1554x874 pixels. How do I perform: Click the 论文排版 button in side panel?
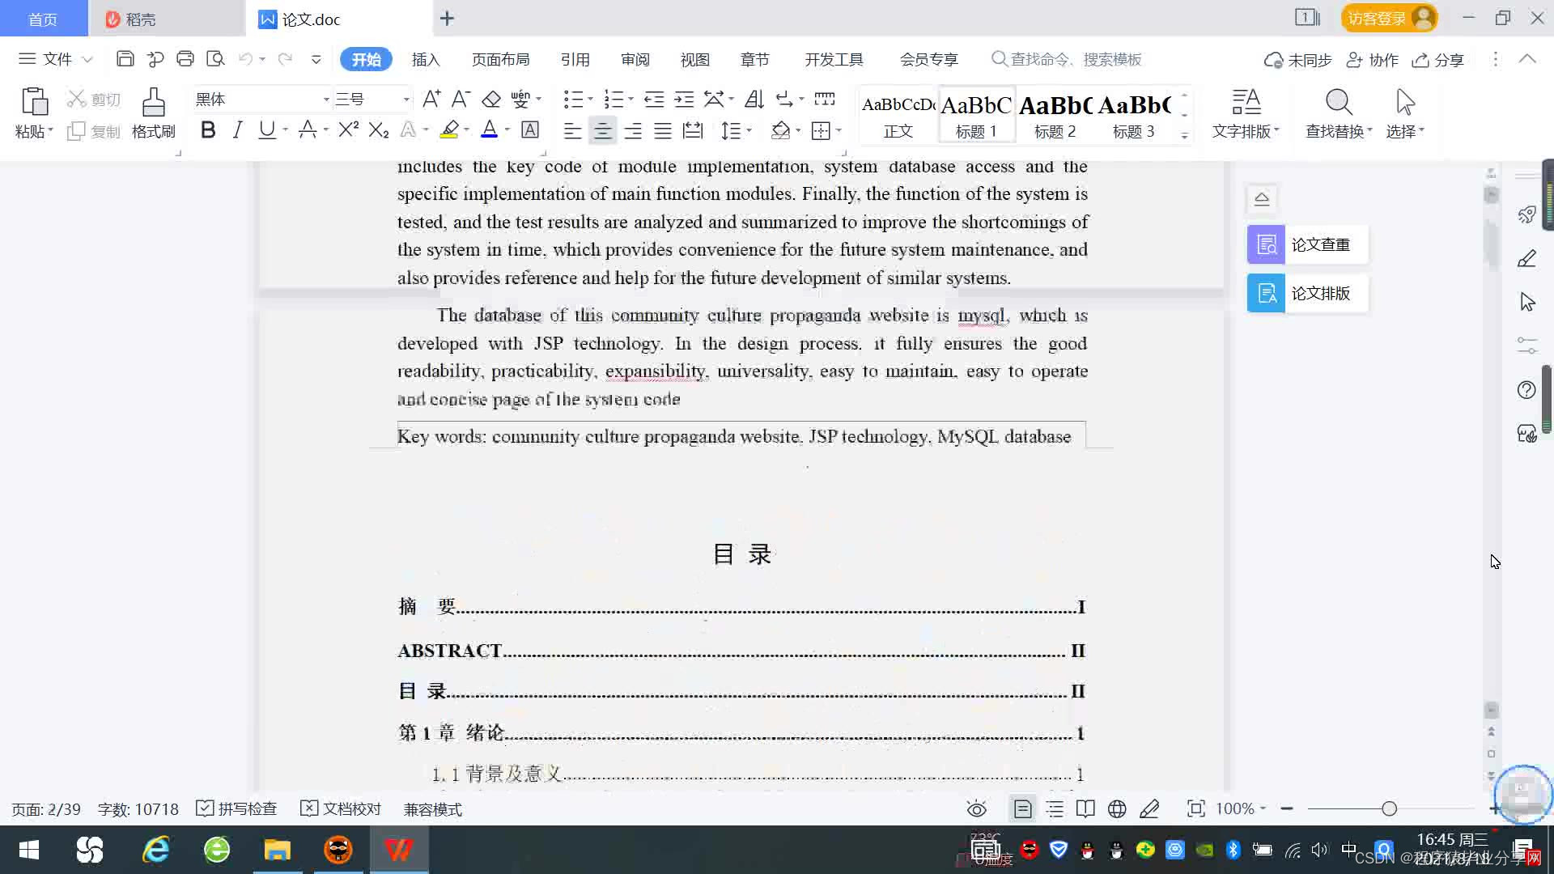point(1307,293)
